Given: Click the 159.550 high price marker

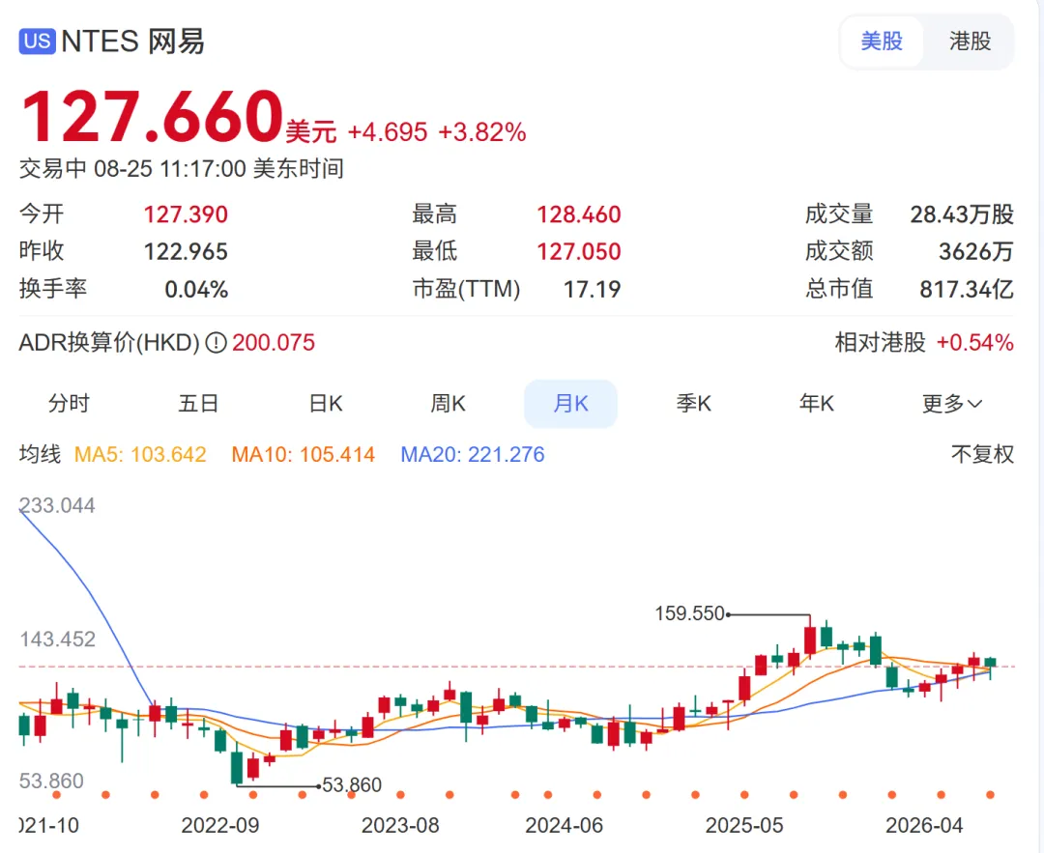Looking at the screenshot, I should (x=689, y=613).
